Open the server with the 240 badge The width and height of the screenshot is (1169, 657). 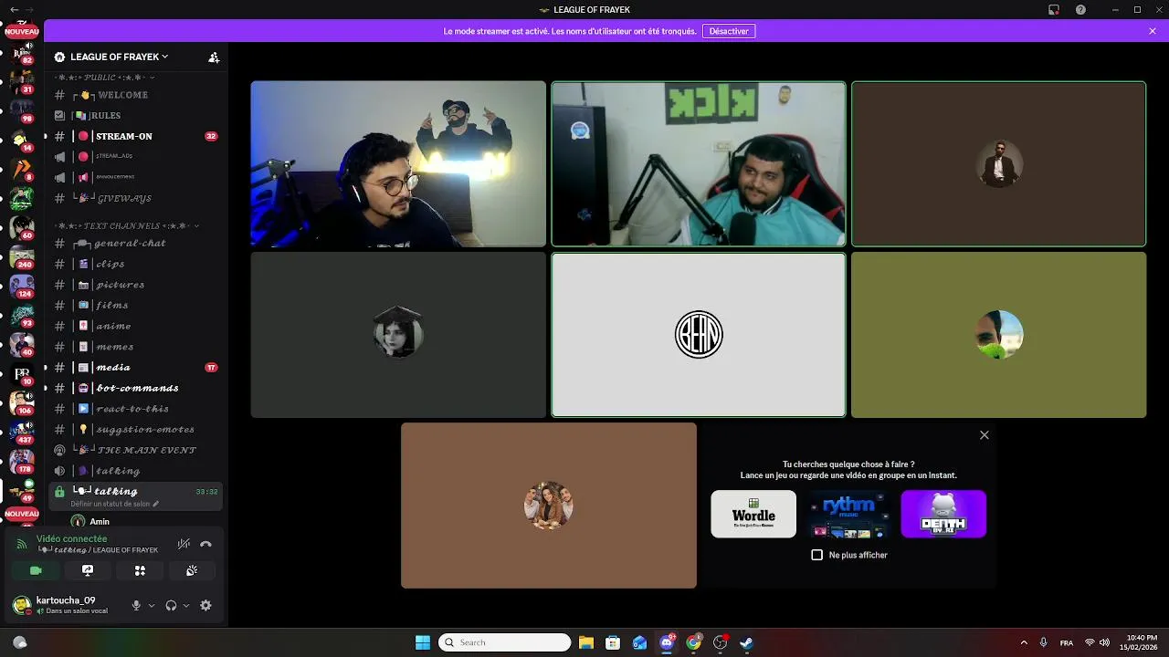22,257
